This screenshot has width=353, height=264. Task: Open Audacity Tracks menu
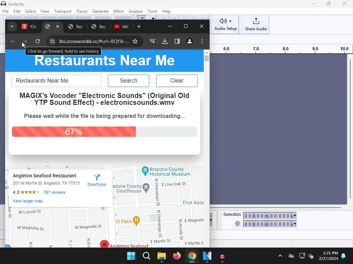[82, 11]
